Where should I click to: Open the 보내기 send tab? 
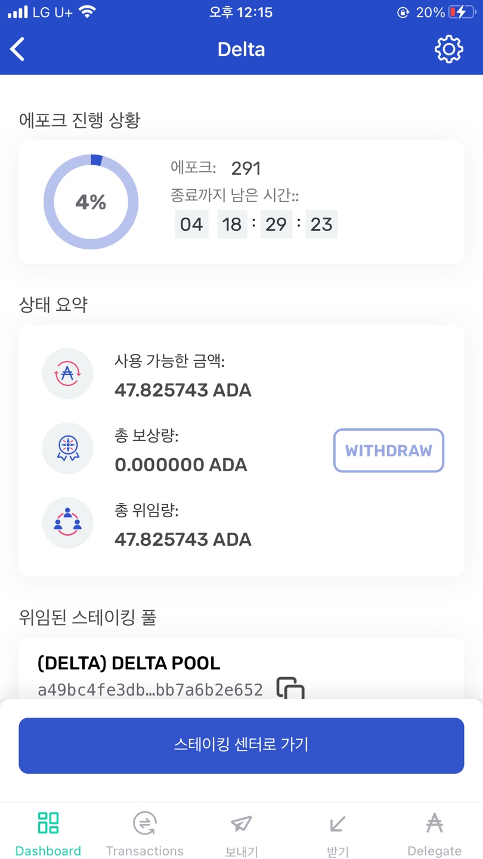241,833
